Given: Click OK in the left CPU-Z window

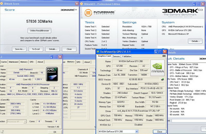Looking at the screenshot, I should (55, 132).
